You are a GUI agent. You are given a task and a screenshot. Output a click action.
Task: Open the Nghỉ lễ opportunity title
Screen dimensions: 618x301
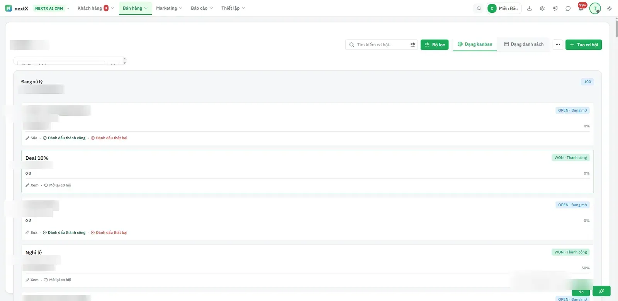point(34,253)
